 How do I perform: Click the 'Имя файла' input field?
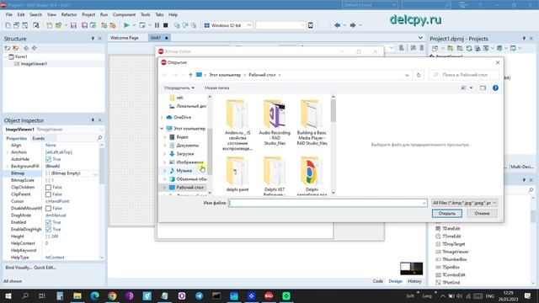click(x=328, y=203)
